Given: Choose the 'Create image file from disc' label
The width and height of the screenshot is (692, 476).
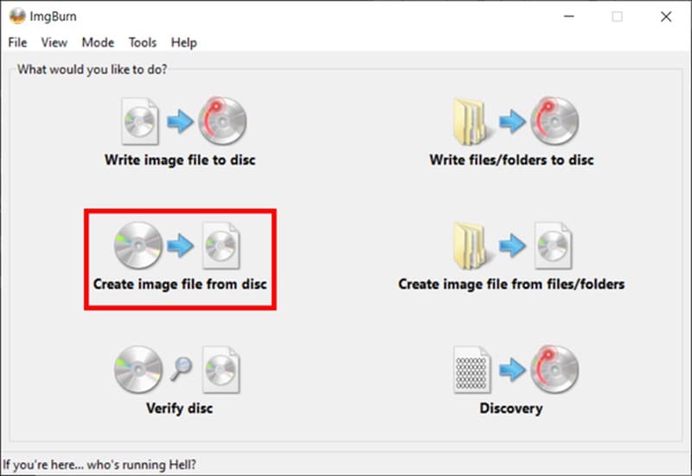Looking at the screenshot, I should click(180, 283).
